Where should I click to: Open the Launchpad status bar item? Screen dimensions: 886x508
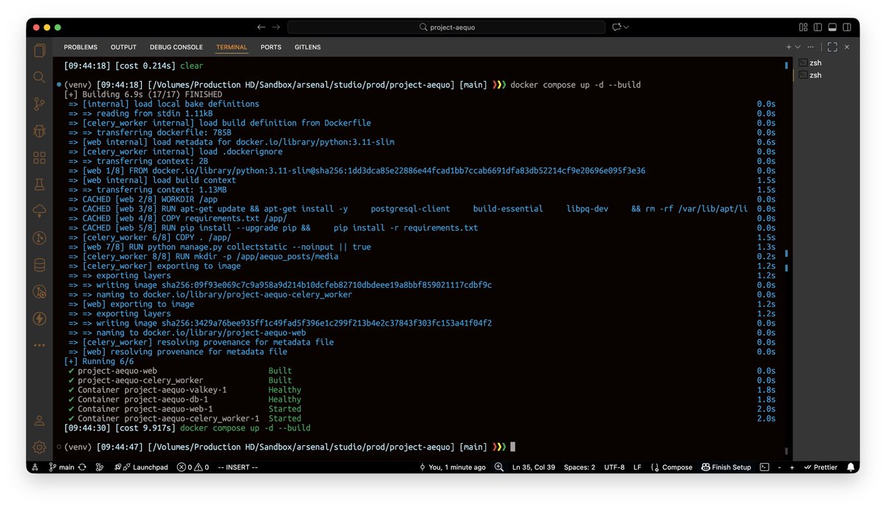click(x=142, y=467)
